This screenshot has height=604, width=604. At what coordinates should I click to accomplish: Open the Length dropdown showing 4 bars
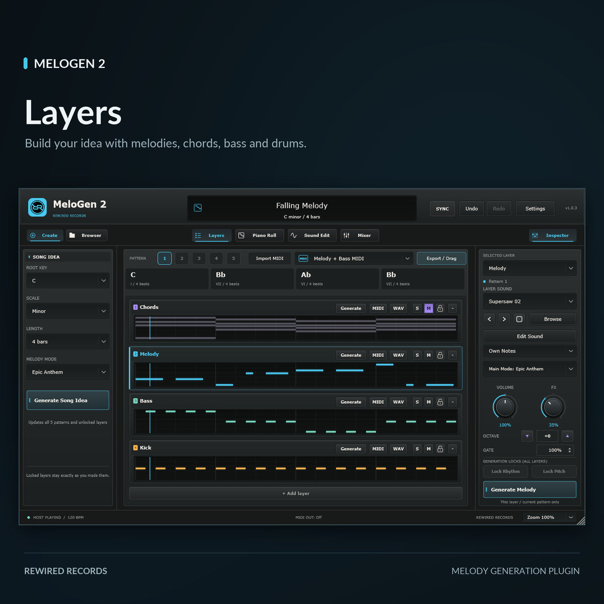tap(68, 342)
